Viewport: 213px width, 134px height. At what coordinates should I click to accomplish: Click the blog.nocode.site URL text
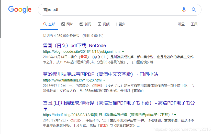click(x=82, y=51)
